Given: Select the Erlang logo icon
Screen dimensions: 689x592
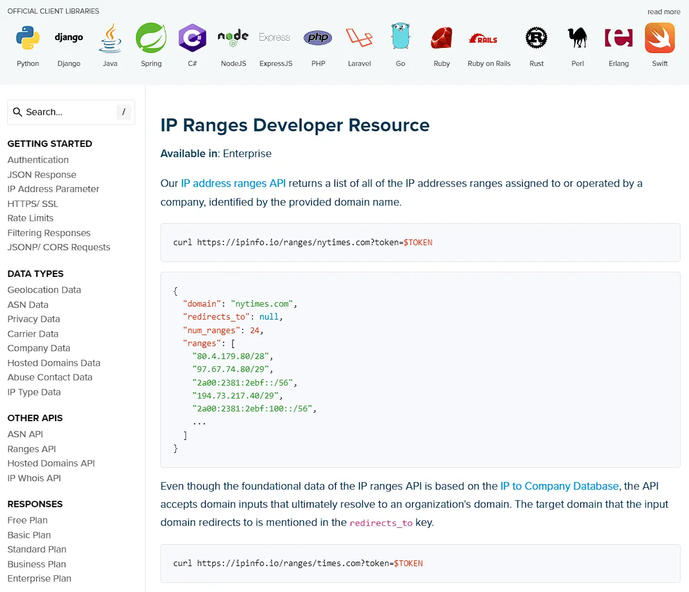Looking at the screenshot, I should [618, 38].
